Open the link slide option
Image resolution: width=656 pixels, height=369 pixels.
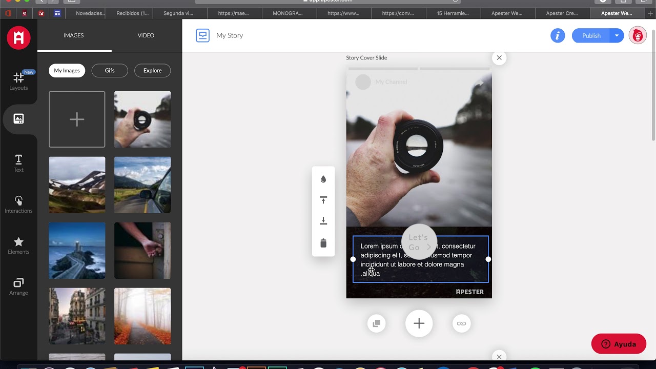[x=462, y=323]
